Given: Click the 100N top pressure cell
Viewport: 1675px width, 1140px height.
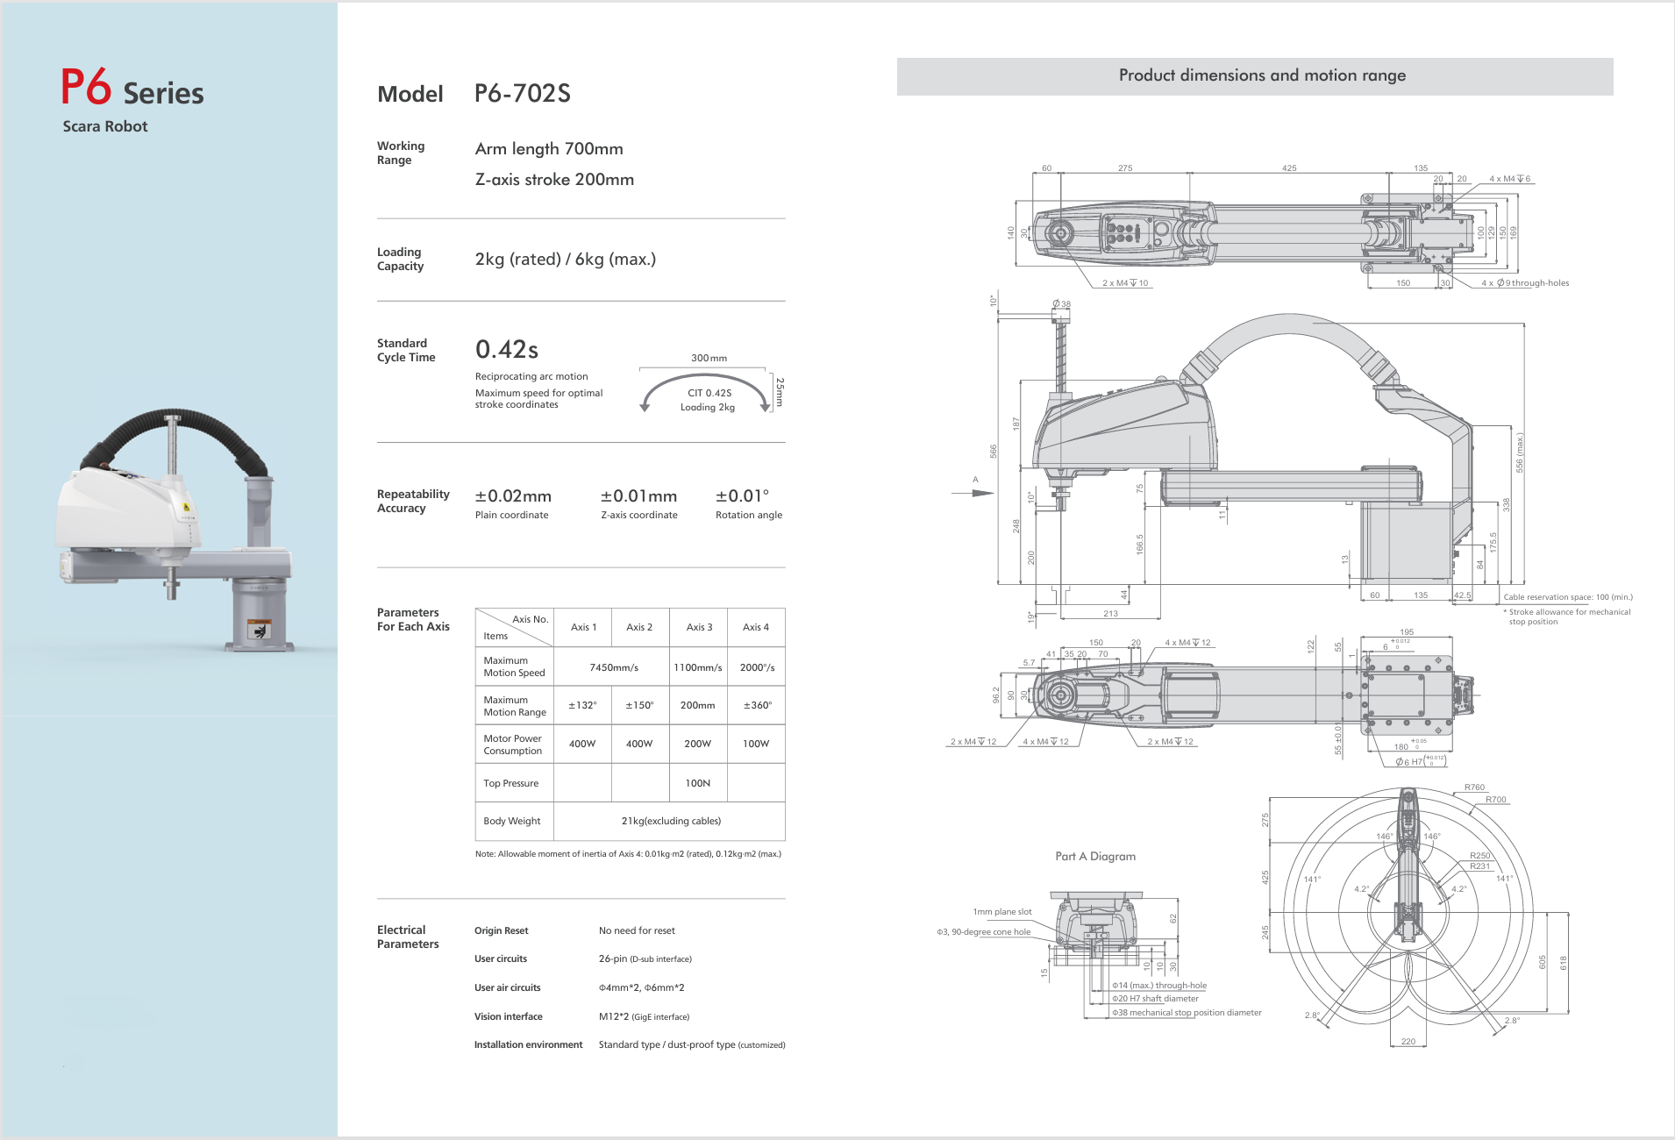Looking at the screenshot, I should 698,783.
